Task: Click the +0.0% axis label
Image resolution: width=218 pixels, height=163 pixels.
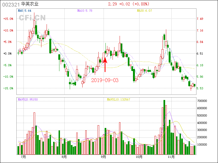Action: point(8,54)
